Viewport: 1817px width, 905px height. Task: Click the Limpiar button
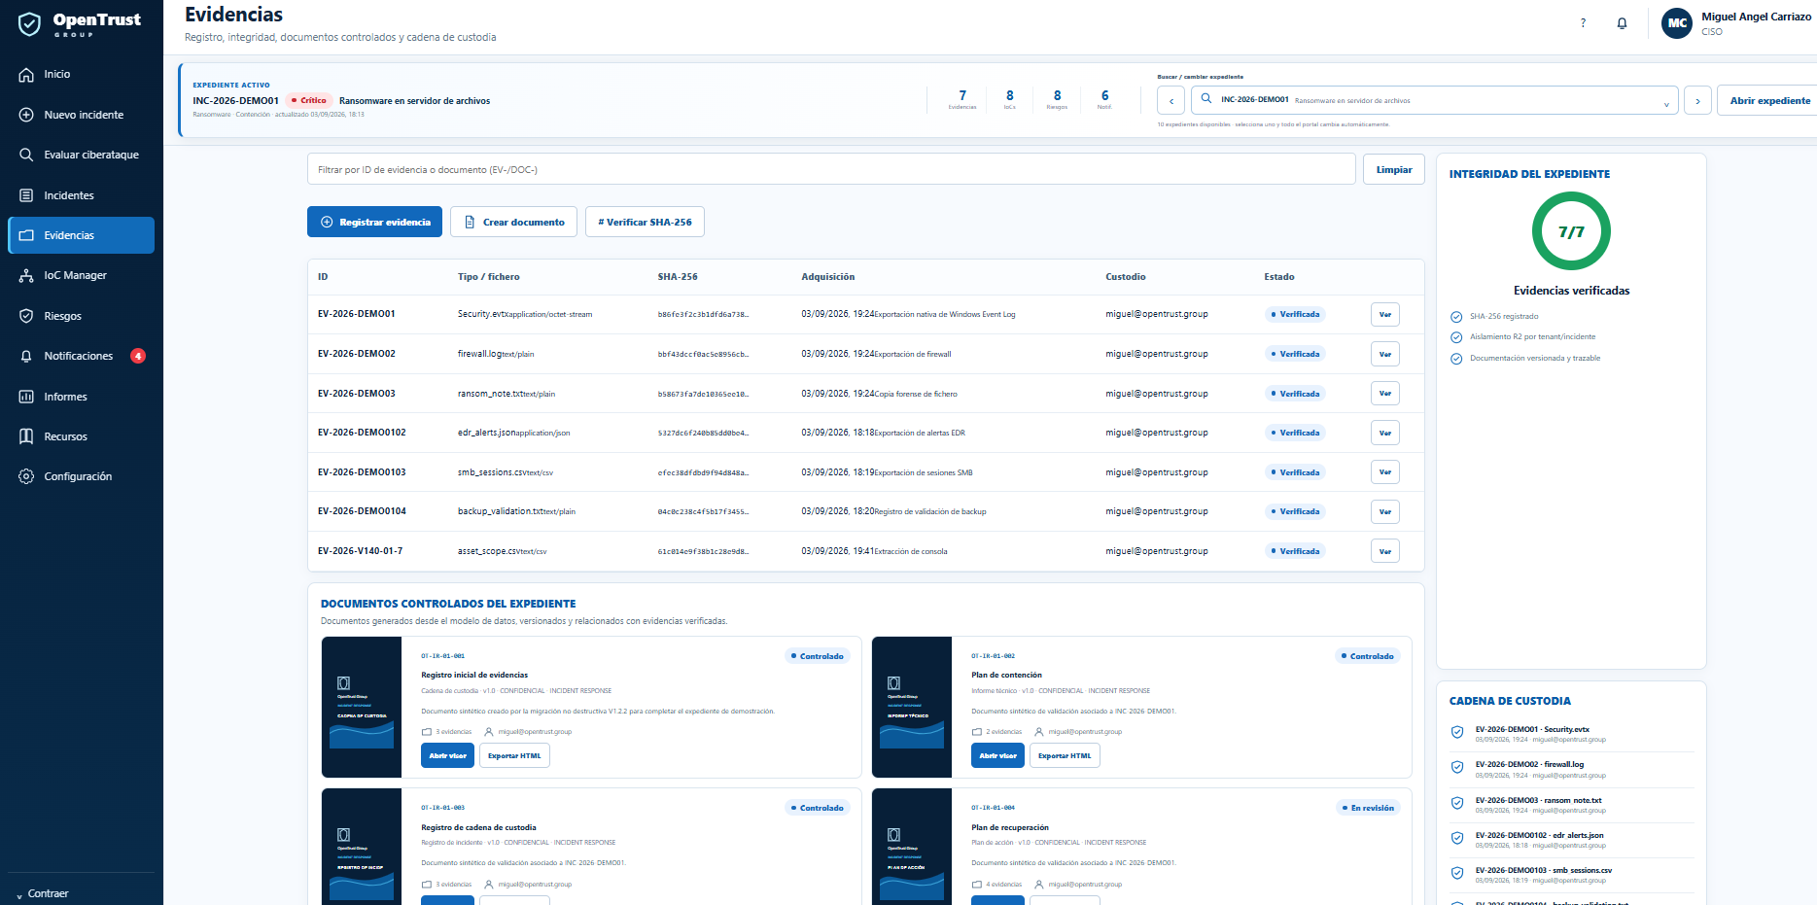coord(1393,169)
